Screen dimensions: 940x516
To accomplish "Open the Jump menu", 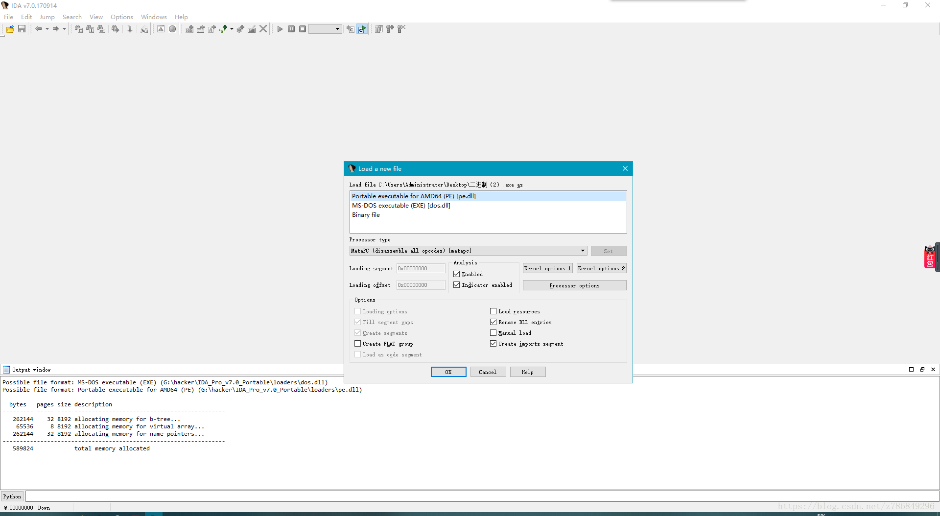I will tap(47, 17).
